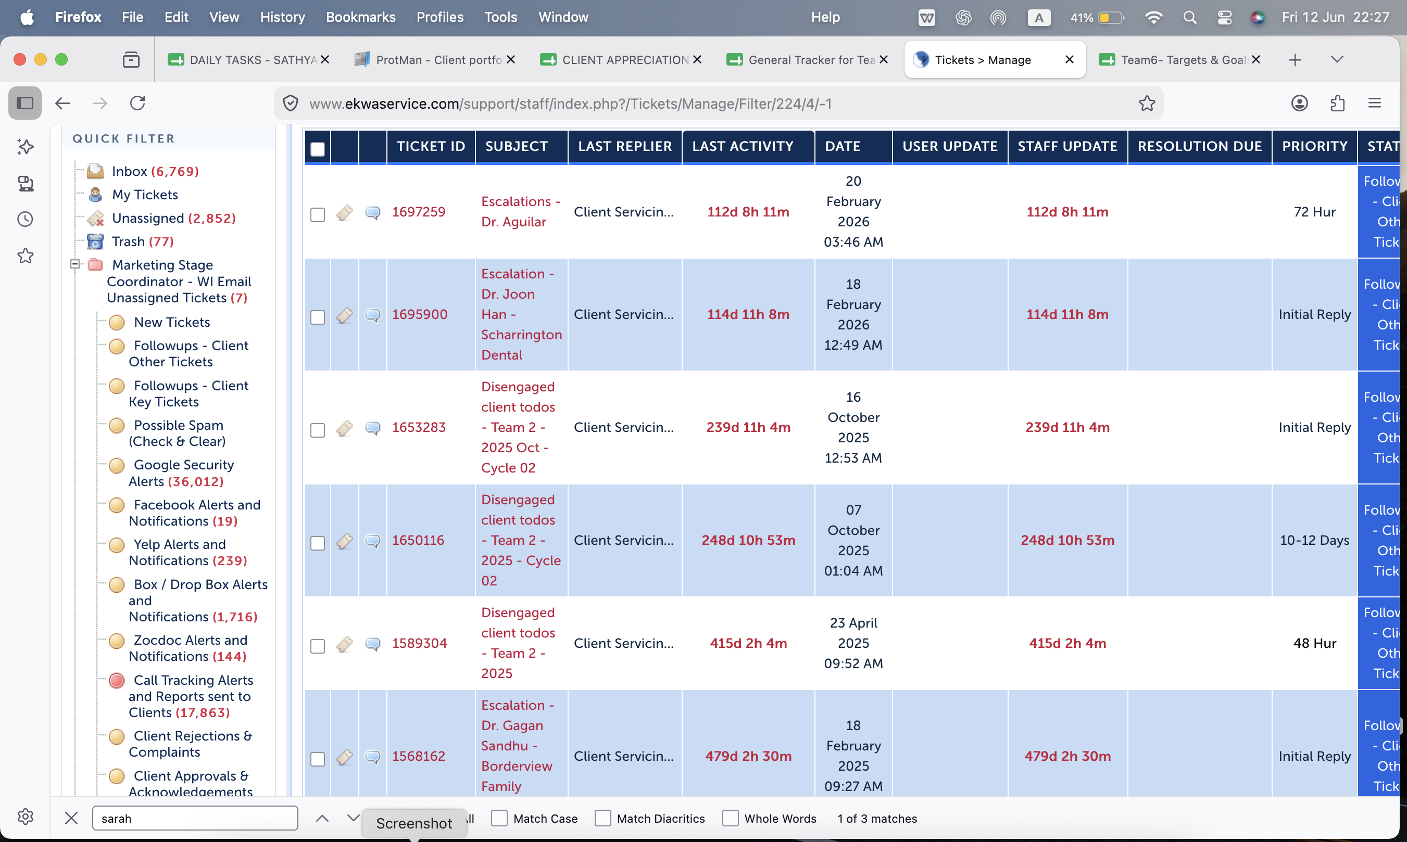Reload the current Tickets page
Viewport: 1407px width, 842px height.
click(x=138, y=103)
